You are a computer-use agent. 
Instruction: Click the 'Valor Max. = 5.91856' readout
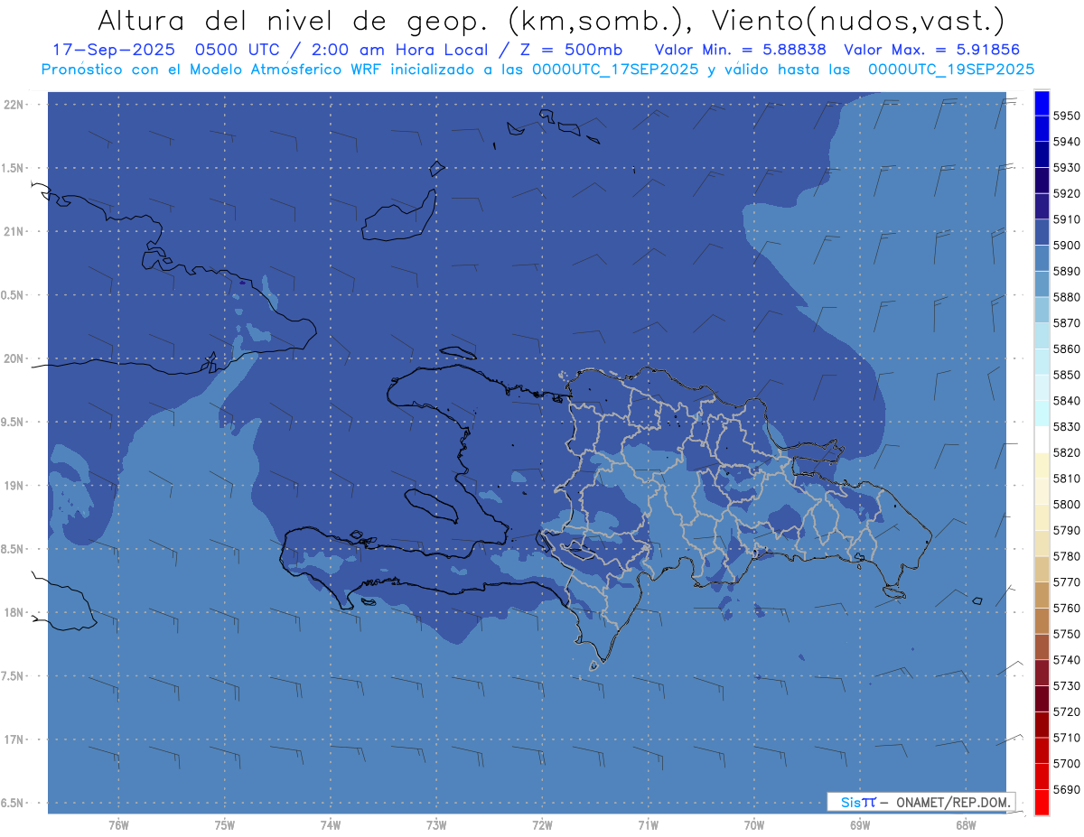tap(932, 49)
